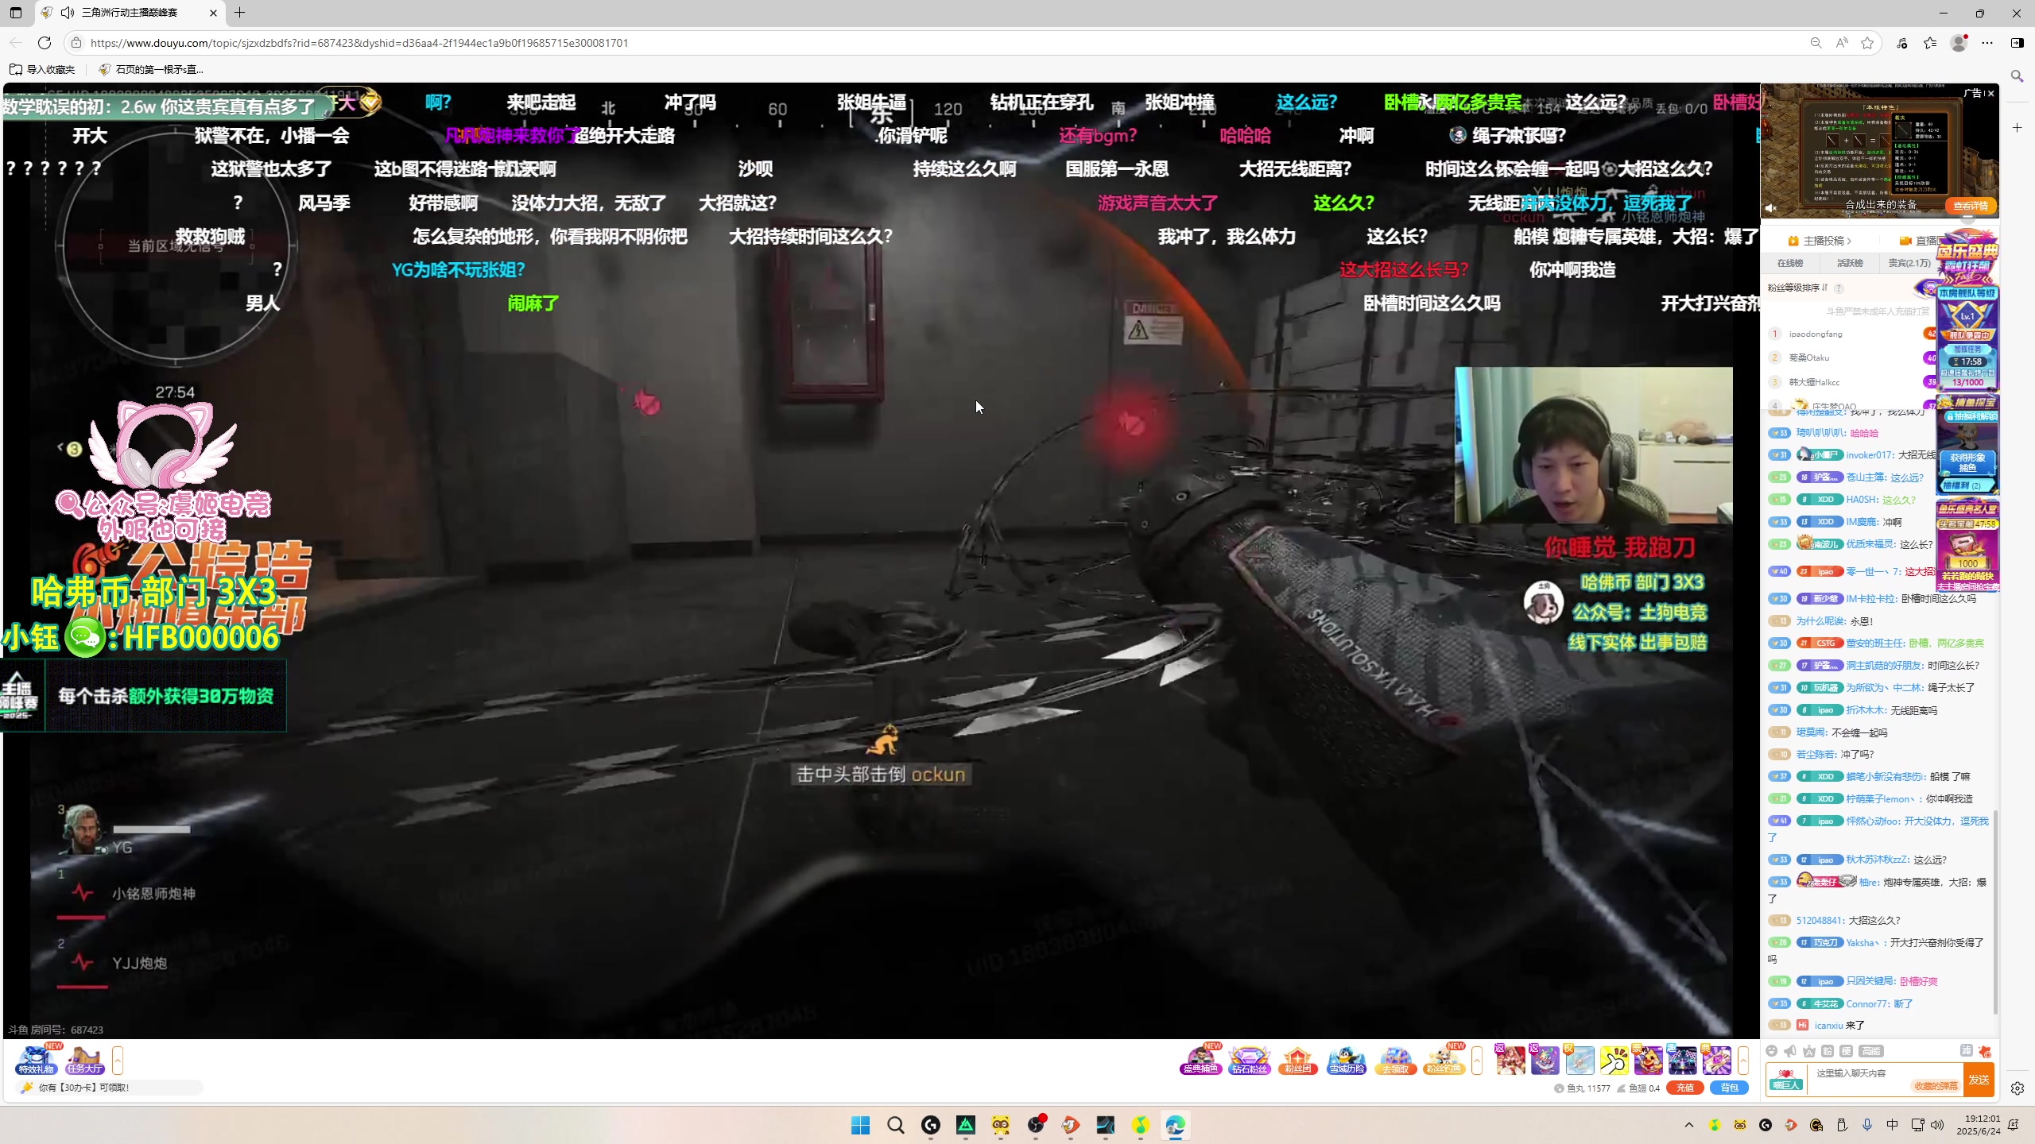Screen dimensions: 2035x1144
Task: Click the 发送 send button
Action: (x=1979, y=1080)
